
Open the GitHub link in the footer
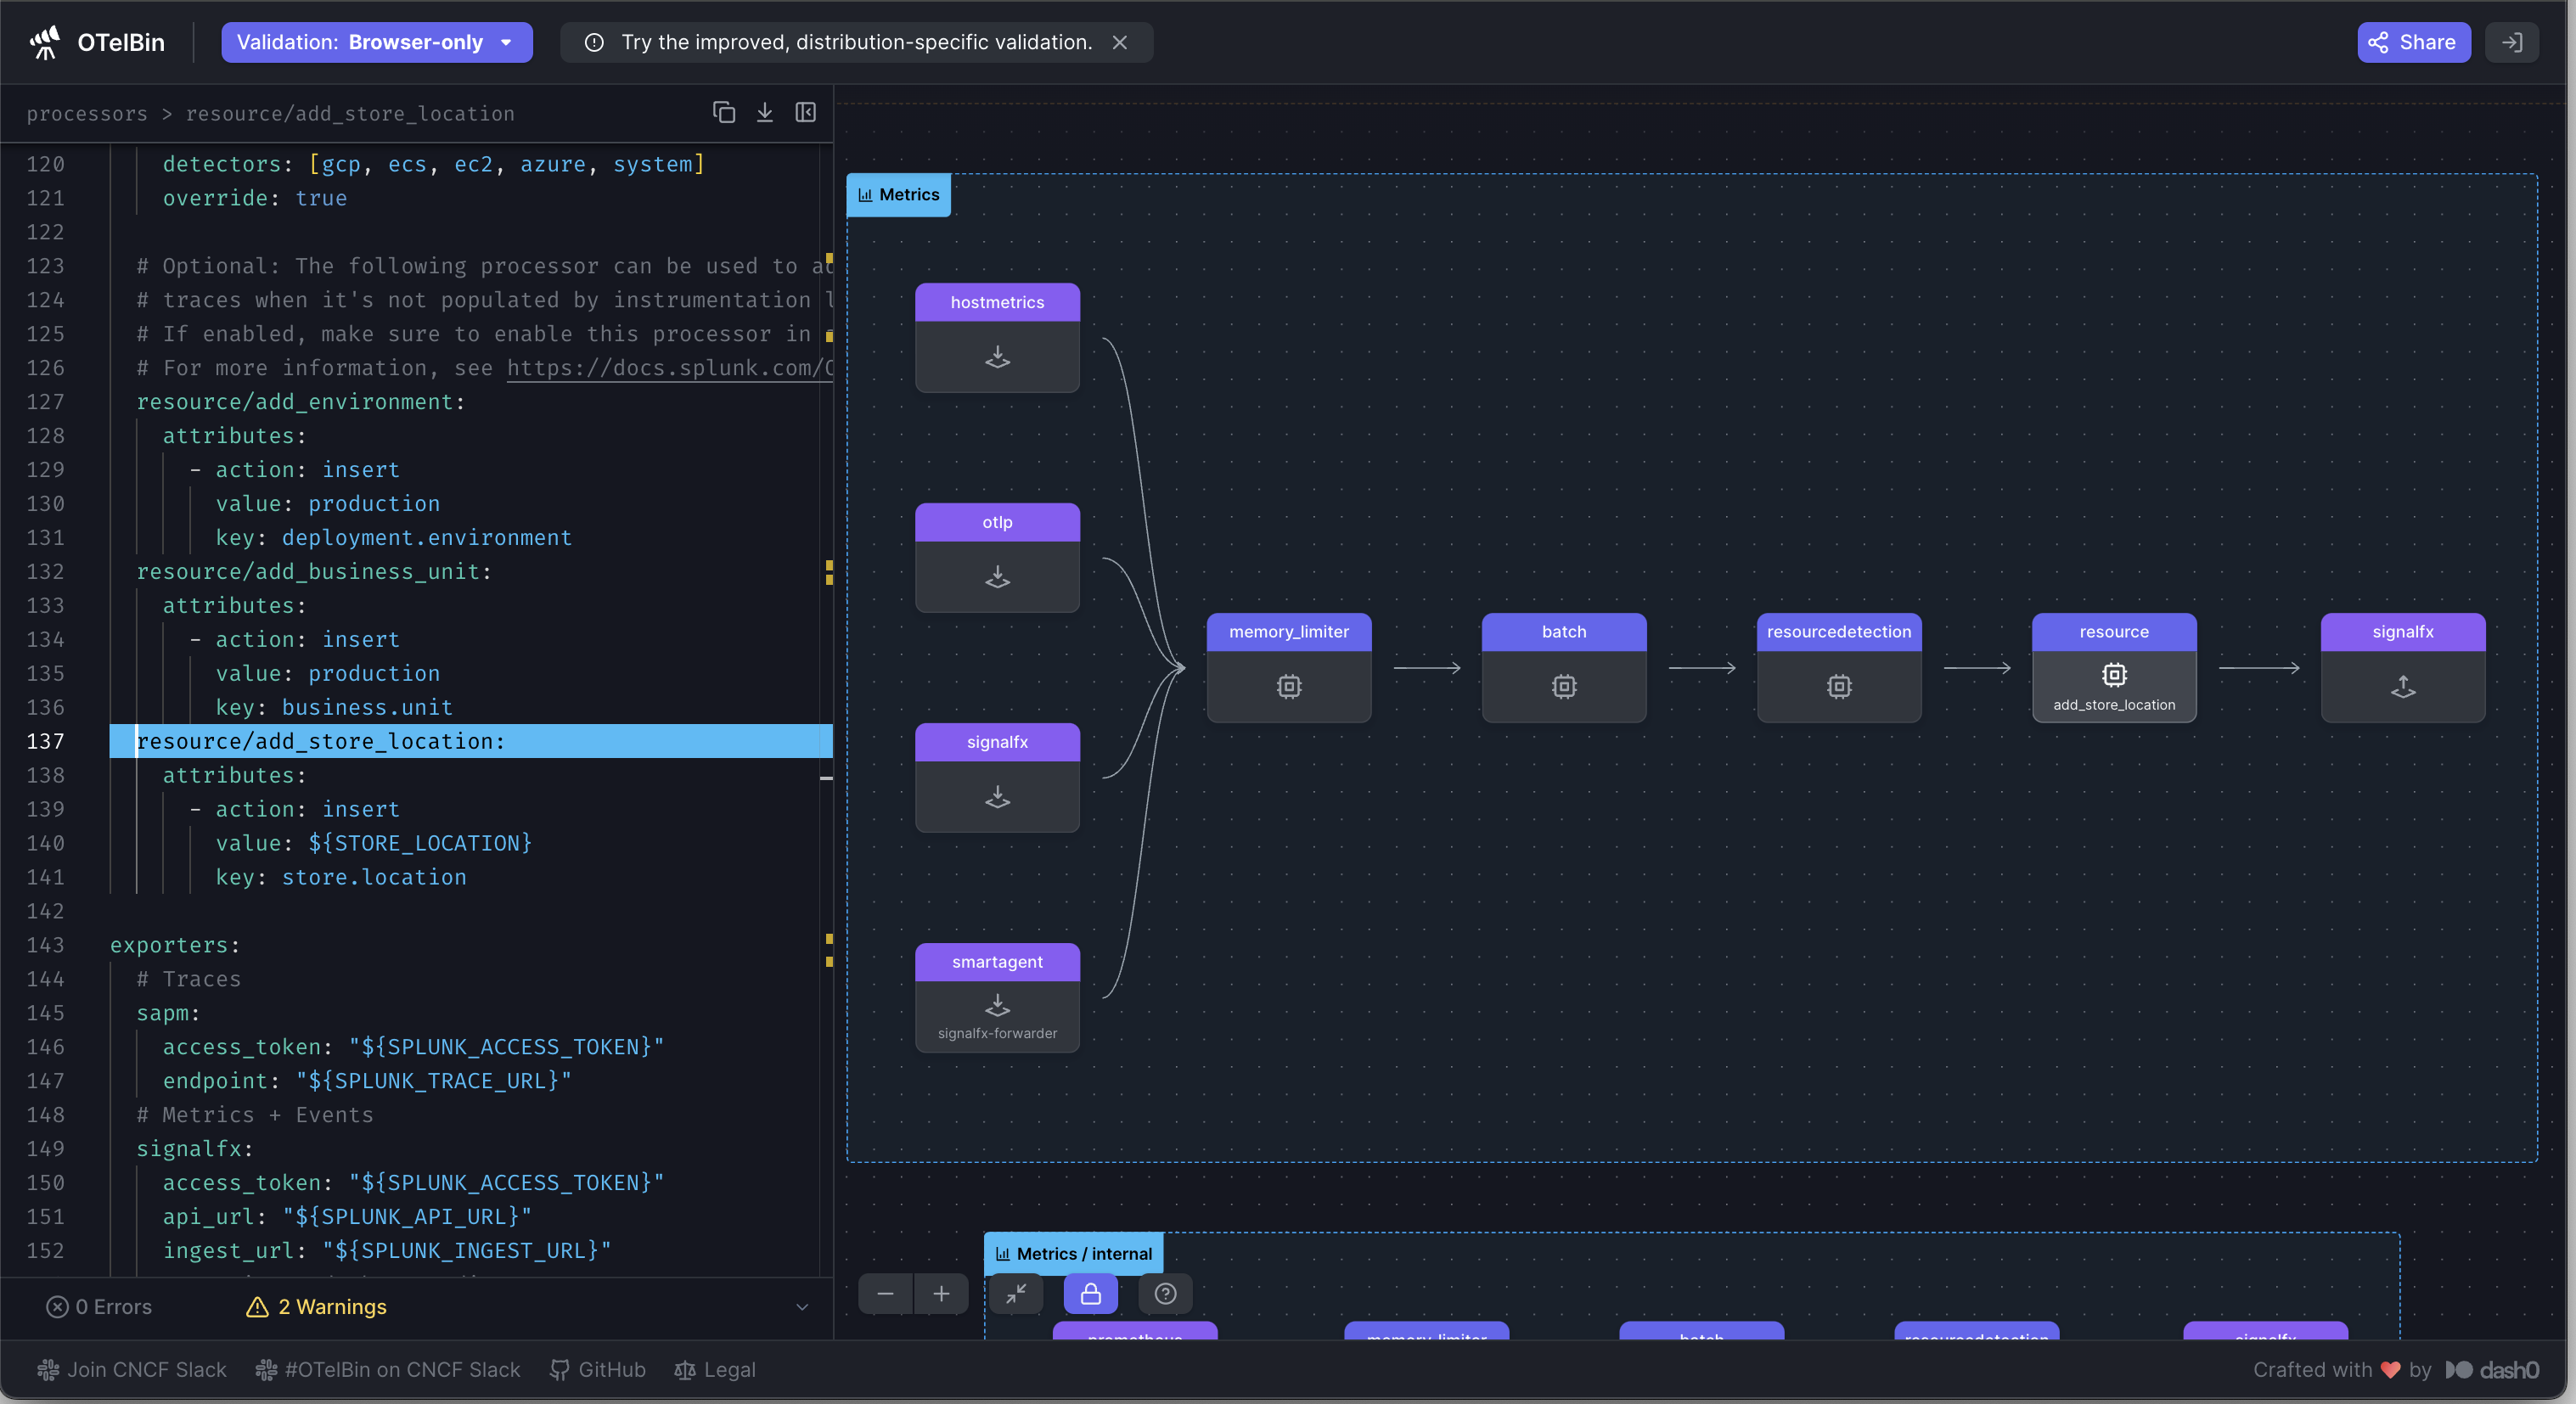(x=597, y=1369)
